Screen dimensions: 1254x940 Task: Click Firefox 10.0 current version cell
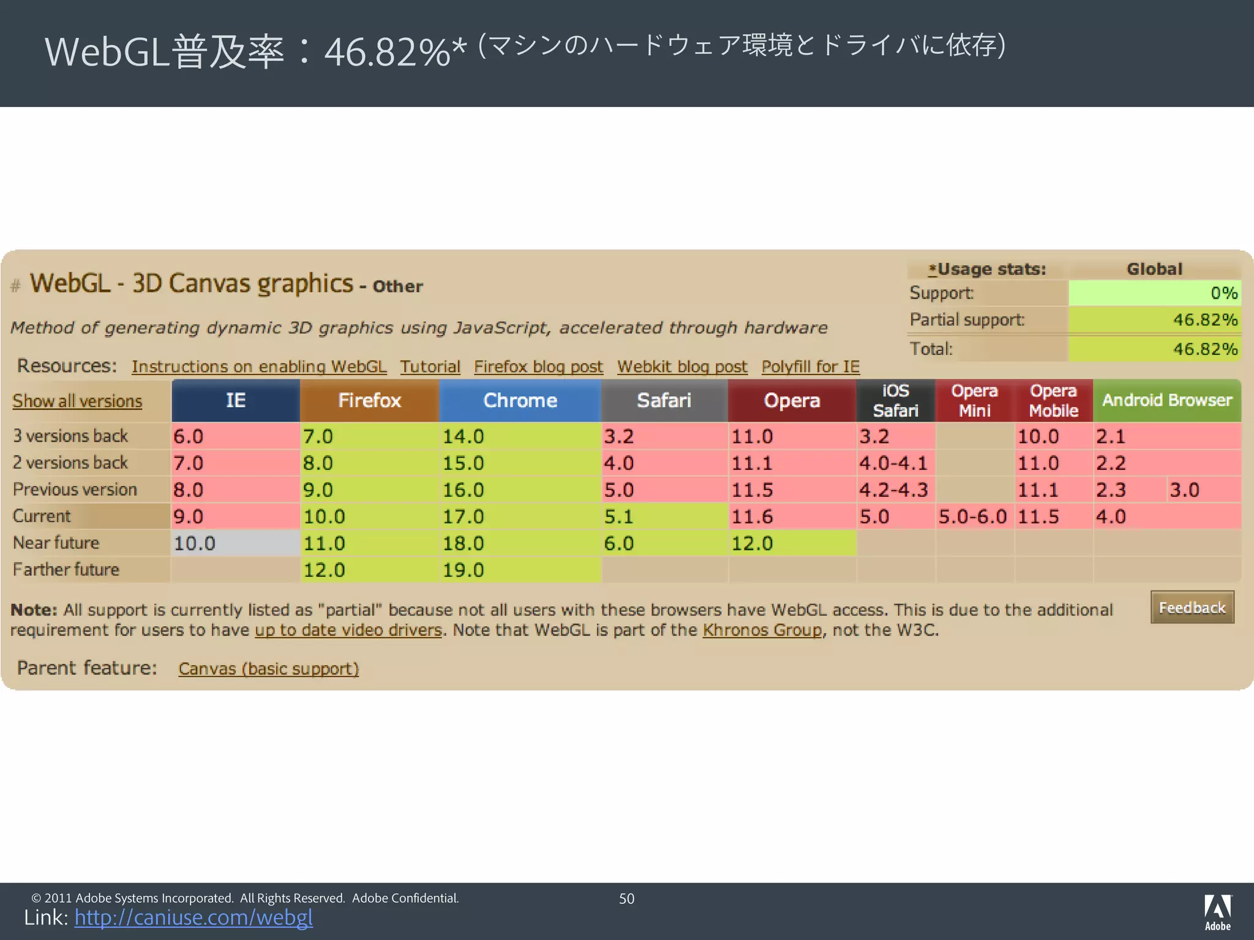[369, 517]
